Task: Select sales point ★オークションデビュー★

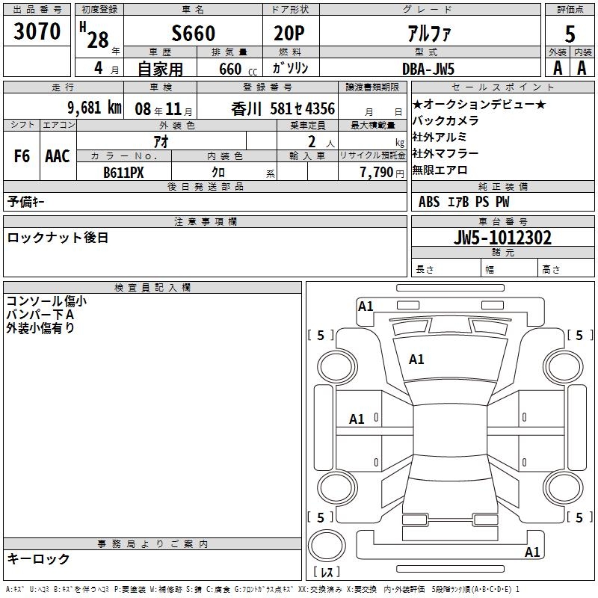Action: [479, 104]
